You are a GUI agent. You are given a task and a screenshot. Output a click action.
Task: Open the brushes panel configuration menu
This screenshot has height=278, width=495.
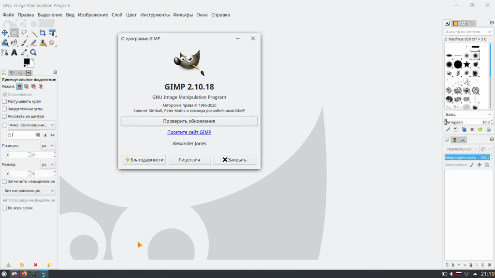pos(492,23)
